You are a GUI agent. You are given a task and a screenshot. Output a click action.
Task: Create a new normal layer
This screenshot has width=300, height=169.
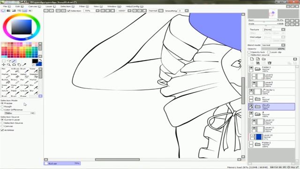pos(252,59)
